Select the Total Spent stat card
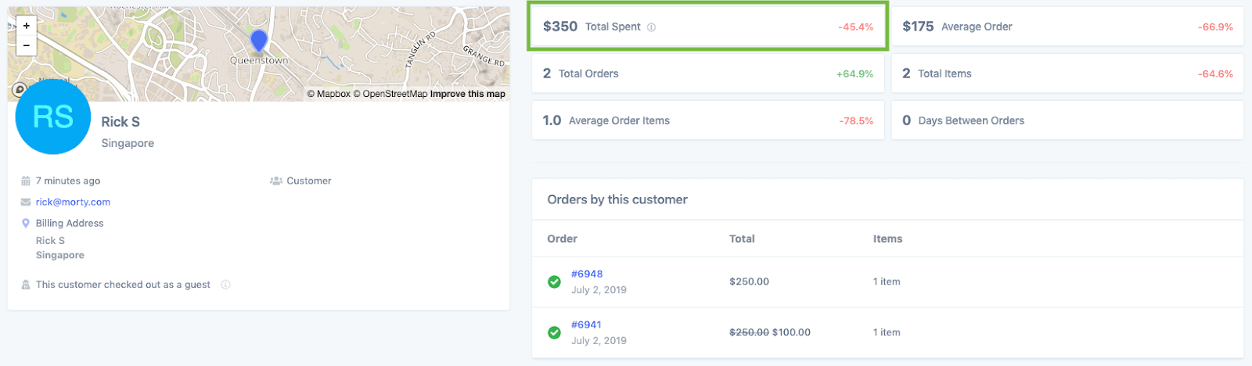Screen dimensions: 1252x366 (707, 27)
